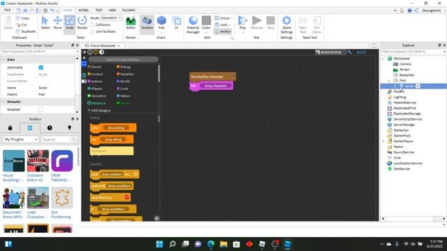The image size is (447, 251).
Task: Toggle the Archivable property checkbox
Action: [41, 68]
